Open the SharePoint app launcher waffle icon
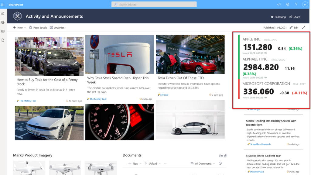This screenshot has height=175, width=311. (x=3, y=4)
